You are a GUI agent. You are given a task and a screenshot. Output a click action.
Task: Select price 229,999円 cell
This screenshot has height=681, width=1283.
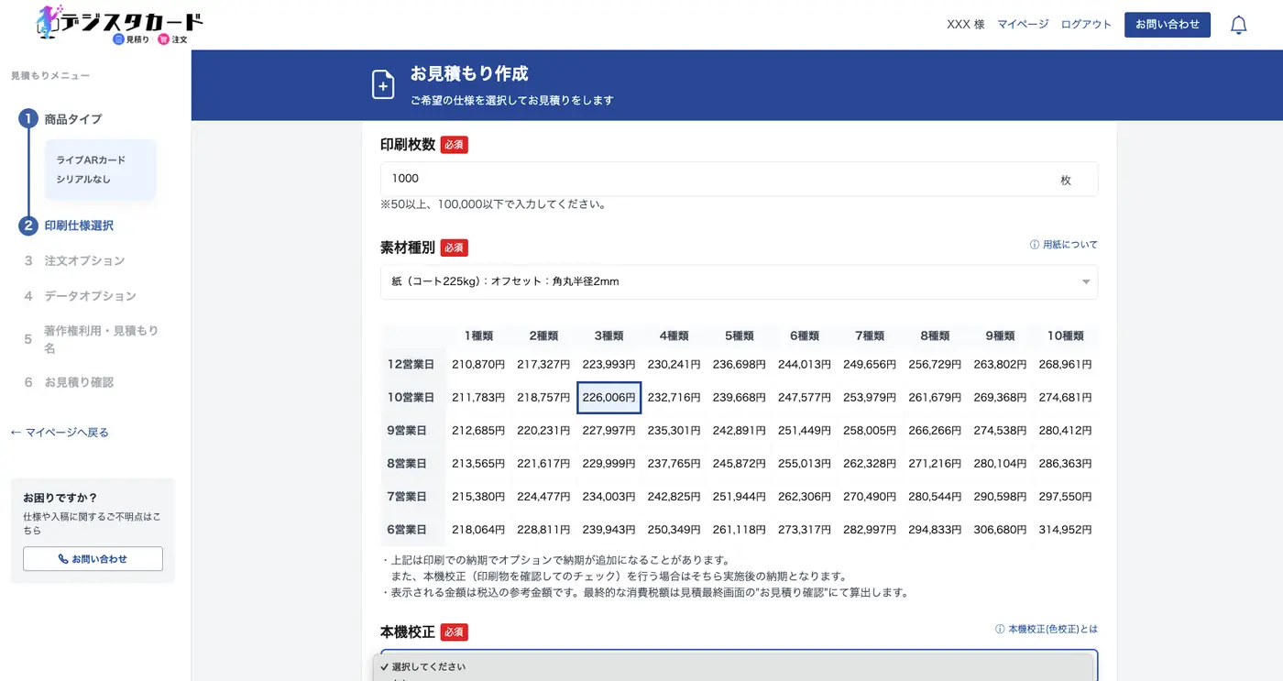pos(609,464)
